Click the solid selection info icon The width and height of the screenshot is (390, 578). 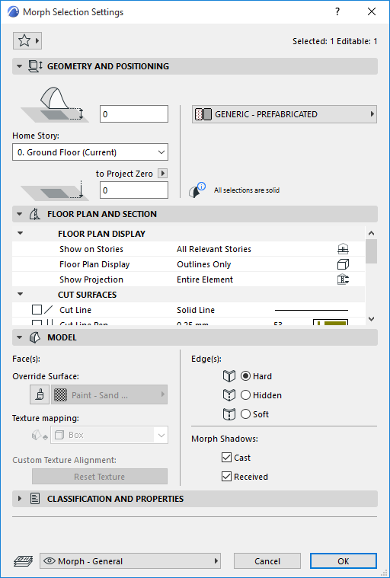[x=197, y=190]
